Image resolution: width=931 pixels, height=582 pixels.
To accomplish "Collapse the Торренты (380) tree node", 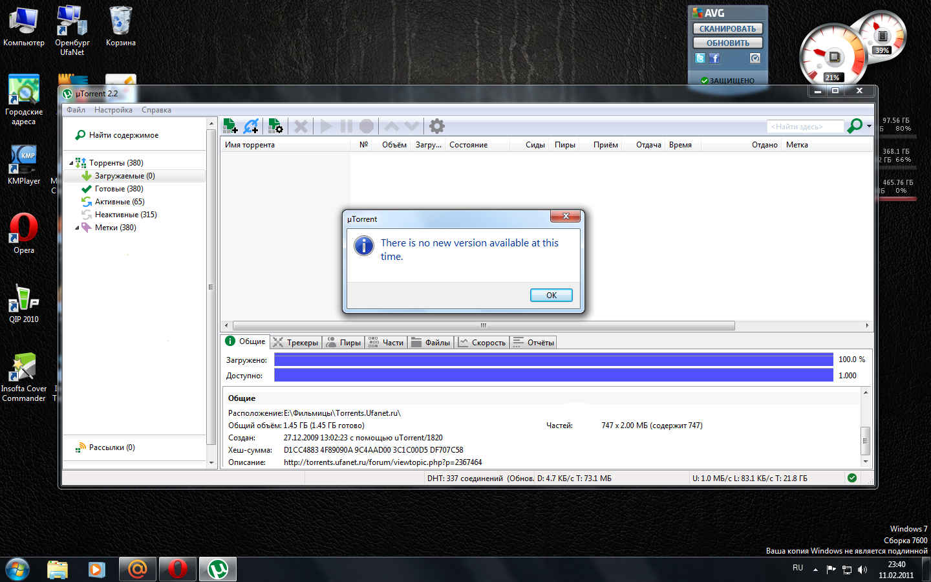I will click(x=71, y=163).
